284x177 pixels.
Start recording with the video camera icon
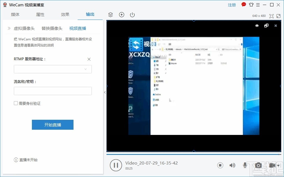(272, 165)
